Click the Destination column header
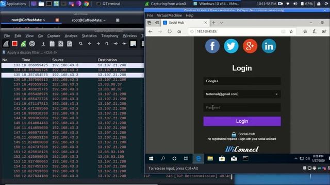 click(x=107, y=60)
